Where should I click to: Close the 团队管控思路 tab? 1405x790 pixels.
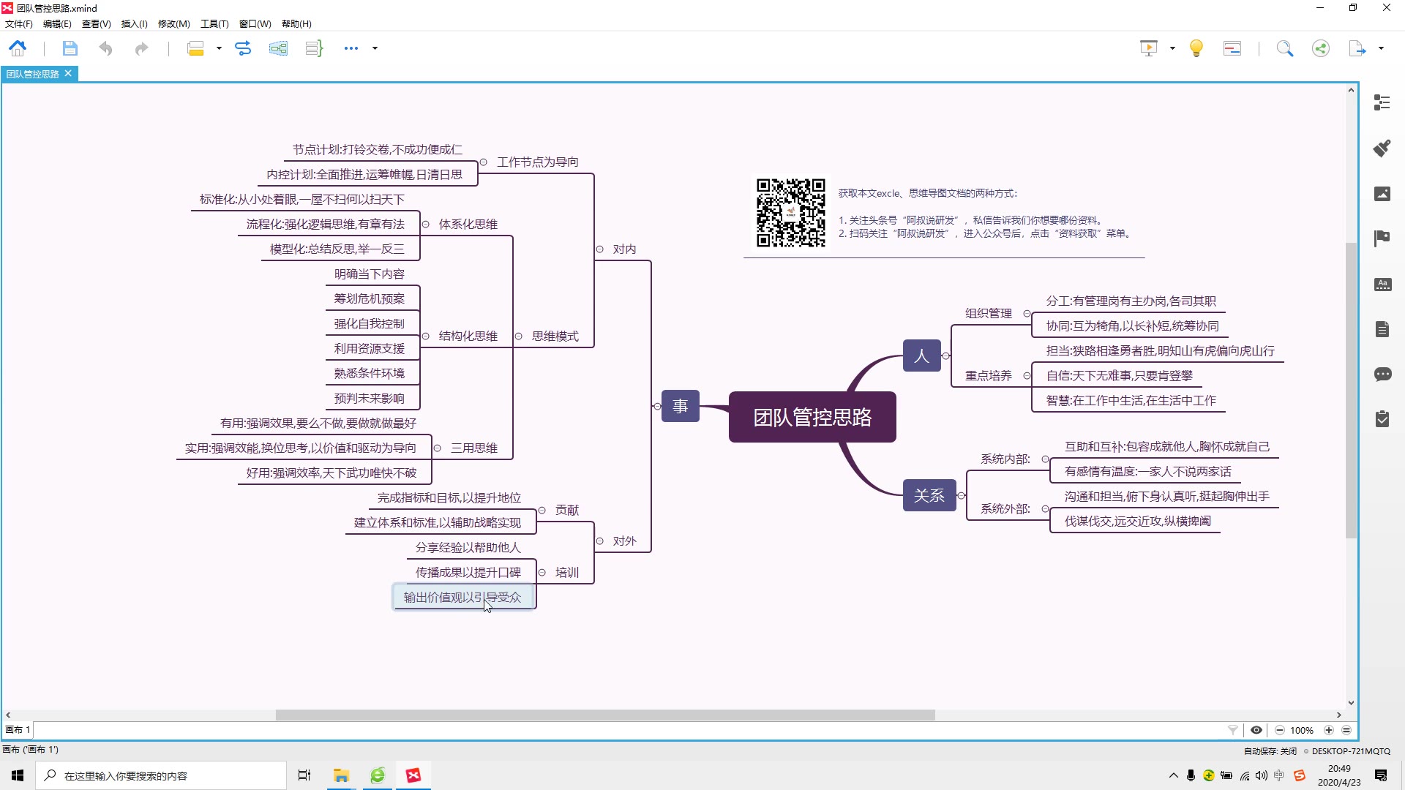(68, 73)
